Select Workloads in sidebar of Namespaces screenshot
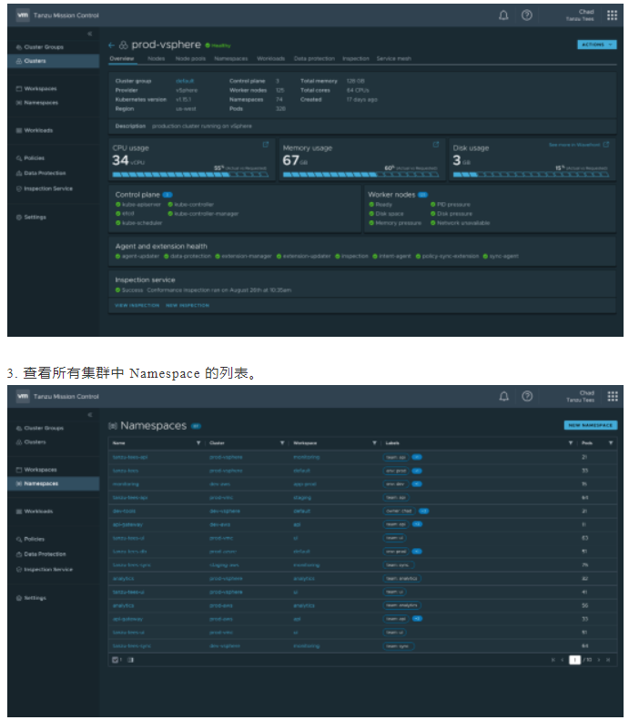Image resolution: width=629 pixels, height=720 pixels. 38,512
